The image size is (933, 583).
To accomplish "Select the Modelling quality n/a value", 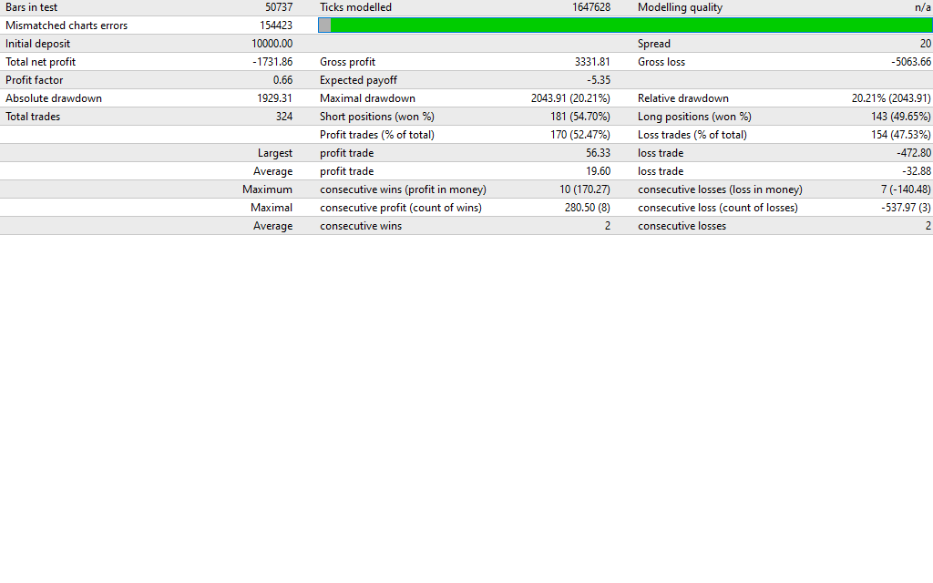I will coord(922,7).
